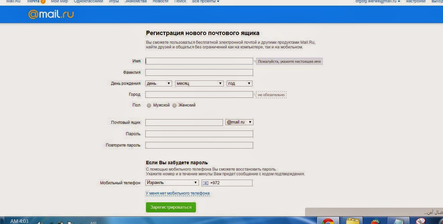Open the год birthday dropdown
Screen dimensions: 443x224
pyautogui.click(x=239, y=83)
